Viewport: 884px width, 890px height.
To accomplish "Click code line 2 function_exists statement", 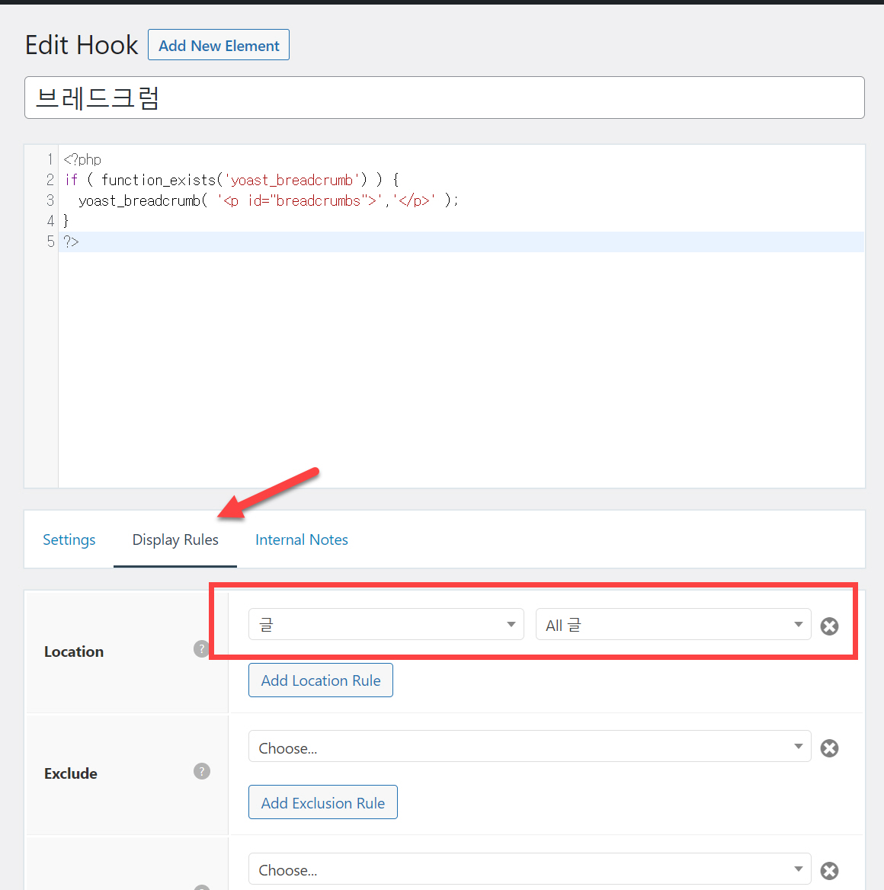I will (232, 180).
